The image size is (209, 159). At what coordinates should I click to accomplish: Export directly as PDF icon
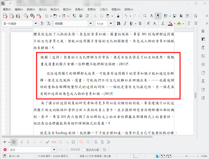pos(74,16)
